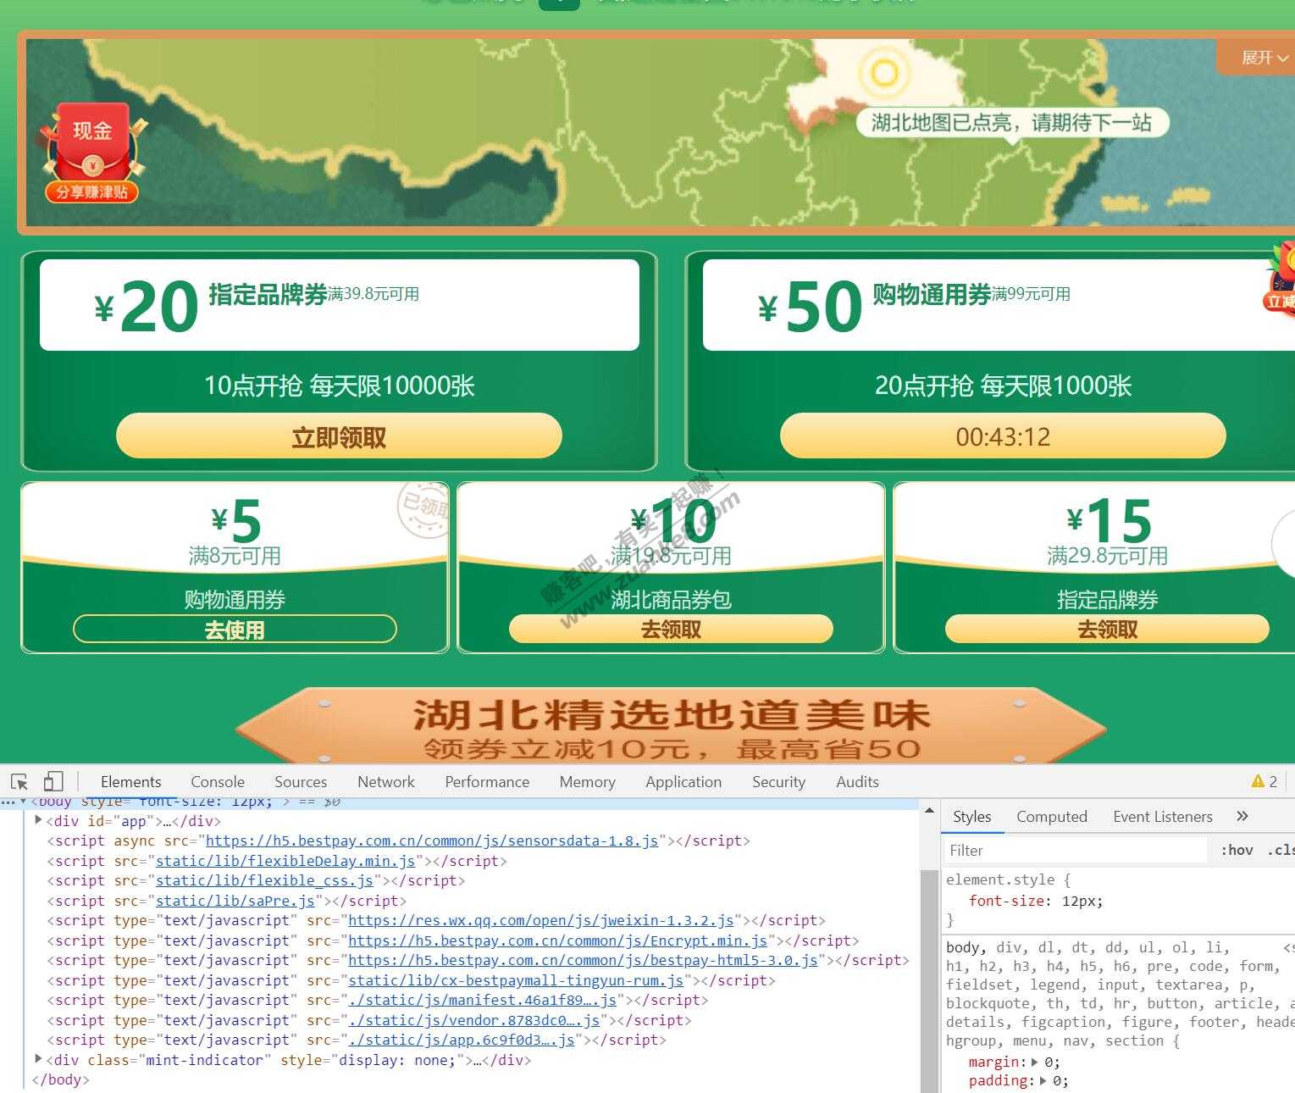Open the Memory tab
Viewport: 1295px width, 1093px height.
pos(587,781)
